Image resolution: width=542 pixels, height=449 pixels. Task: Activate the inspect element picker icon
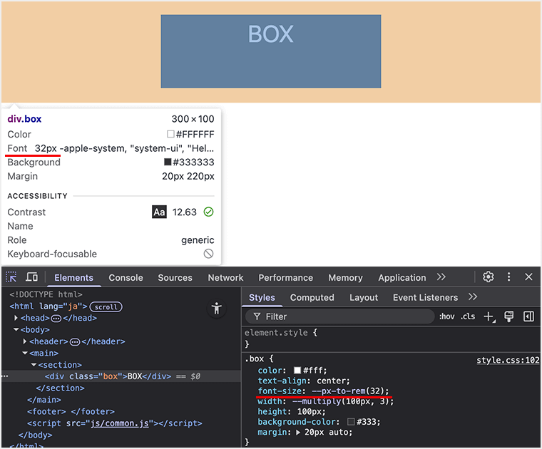[11, 277]
